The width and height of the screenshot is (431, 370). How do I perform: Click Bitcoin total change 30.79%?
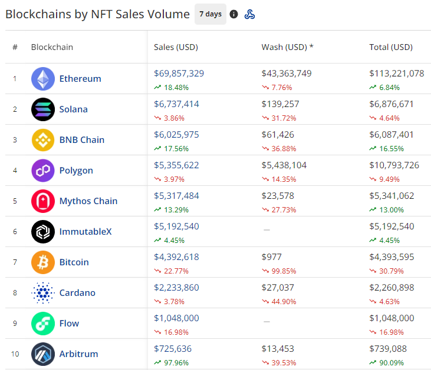[391, 271]
